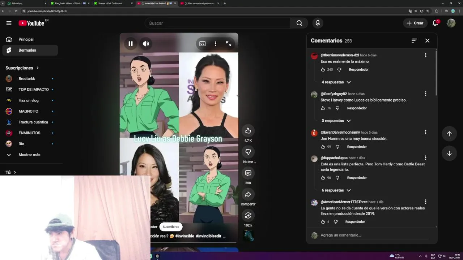Mute the Short's volume
463x260 pixels.
[x=146, y=44]
